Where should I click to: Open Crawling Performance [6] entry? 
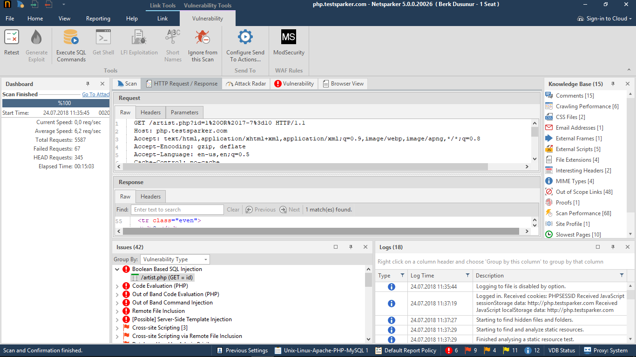pyautogui.click(x=582, y=106)
